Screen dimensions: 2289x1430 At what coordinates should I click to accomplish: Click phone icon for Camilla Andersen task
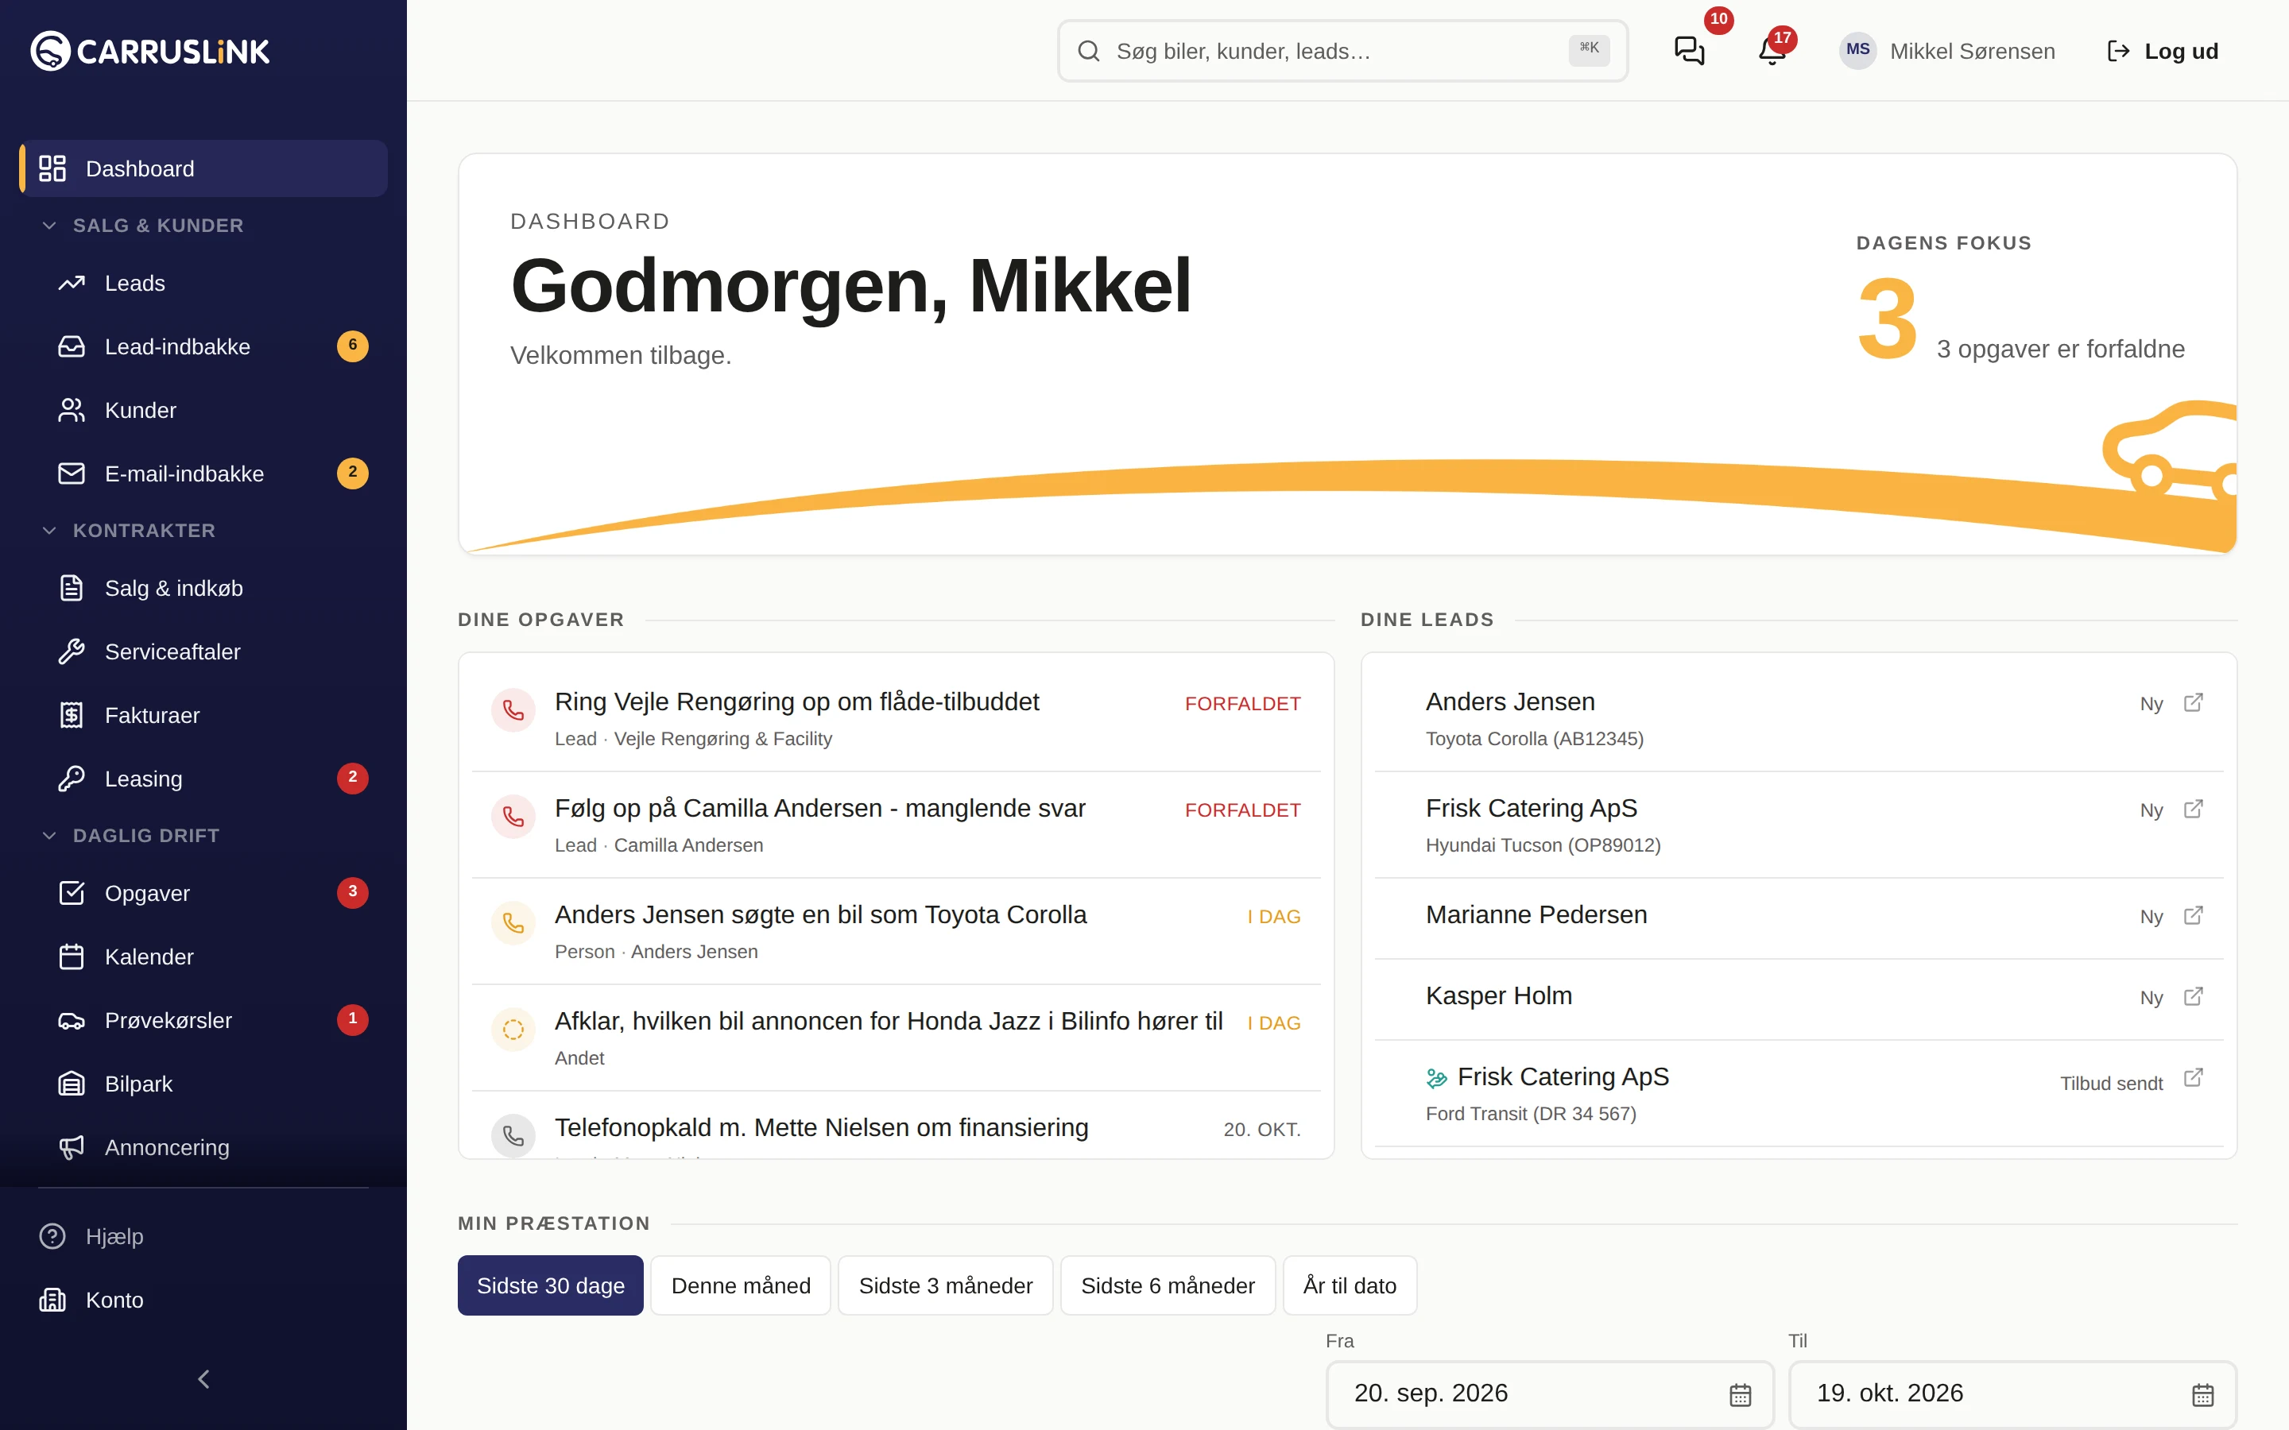513,816
